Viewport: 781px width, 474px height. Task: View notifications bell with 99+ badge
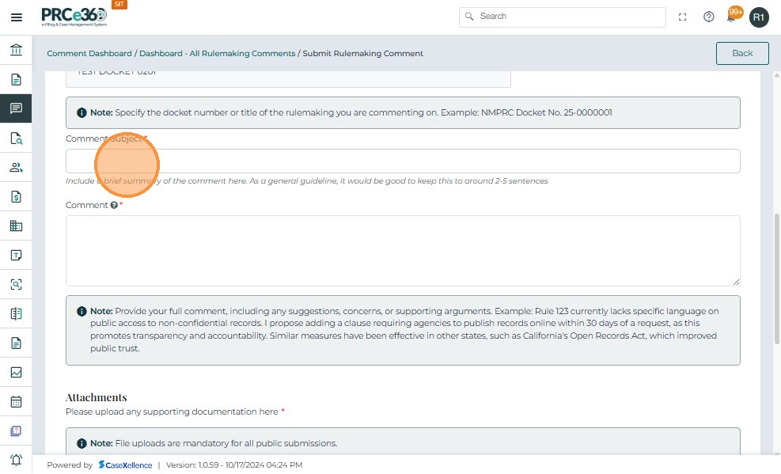(x=733, y=16)
